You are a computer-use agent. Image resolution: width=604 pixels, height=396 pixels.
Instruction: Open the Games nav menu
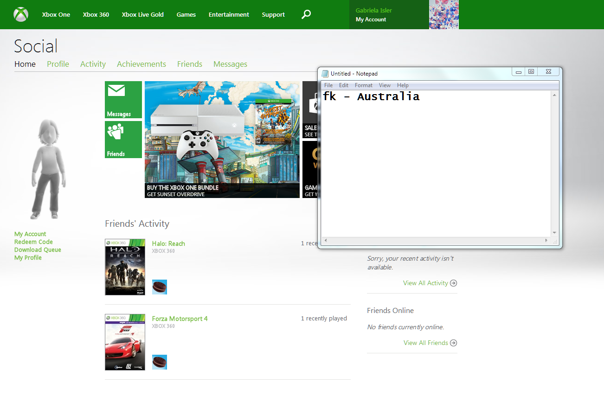pos(186,14)
